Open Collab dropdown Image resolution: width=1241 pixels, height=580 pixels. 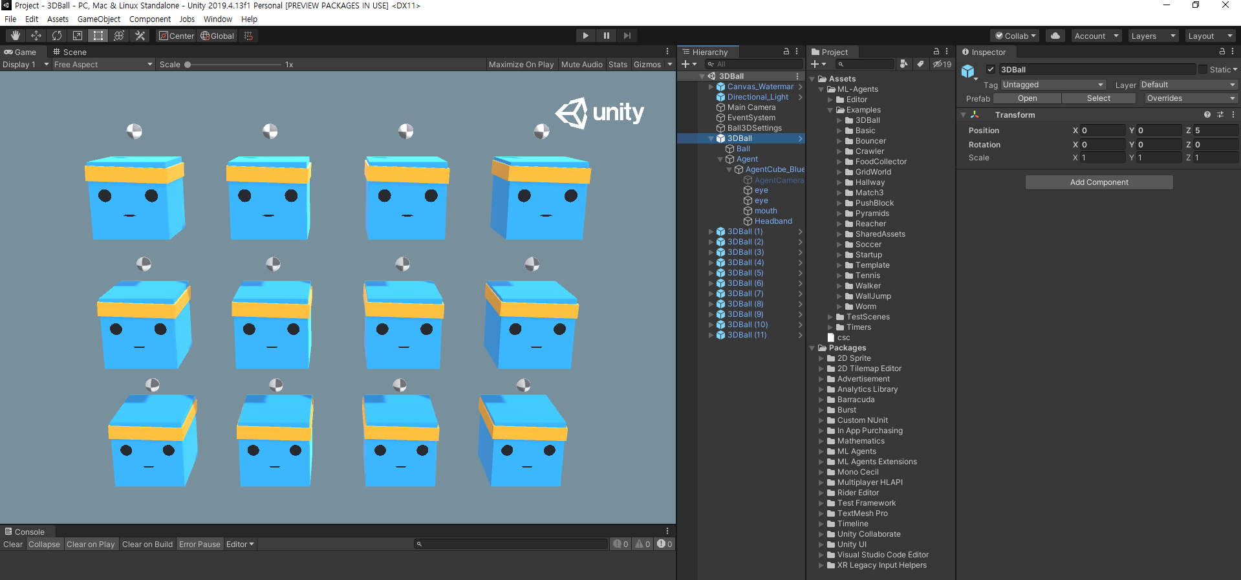pos(1015,36)
